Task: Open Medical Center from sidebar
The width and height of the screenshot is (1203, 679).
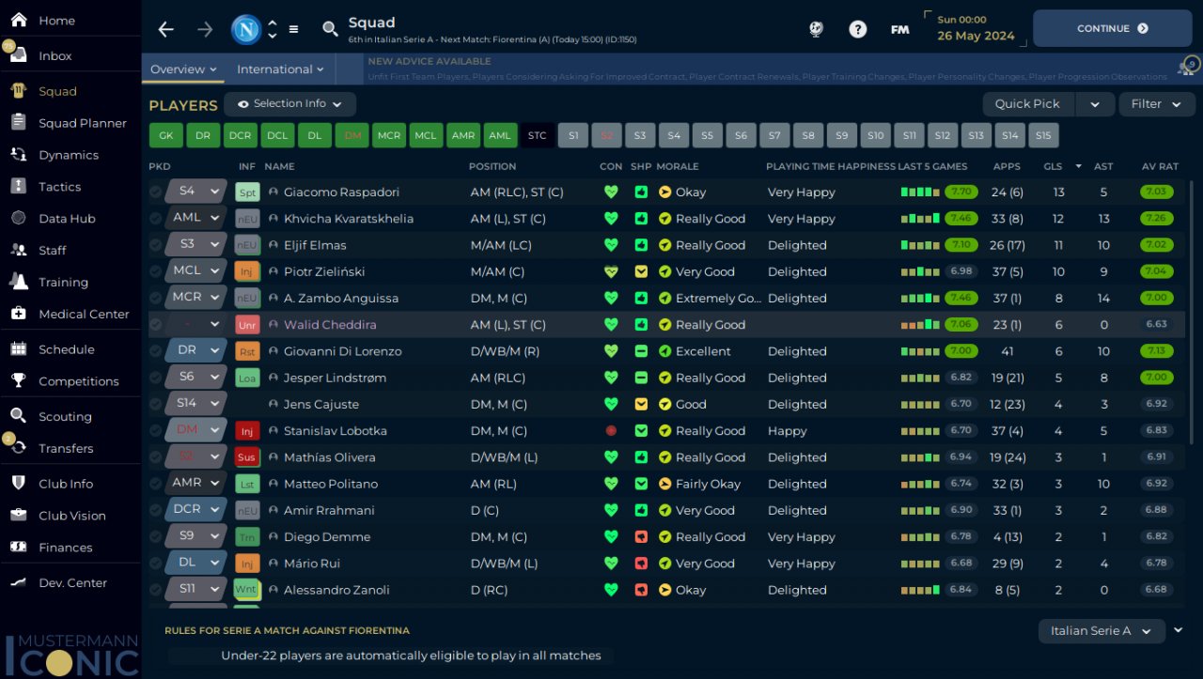Action: (84, 314)
